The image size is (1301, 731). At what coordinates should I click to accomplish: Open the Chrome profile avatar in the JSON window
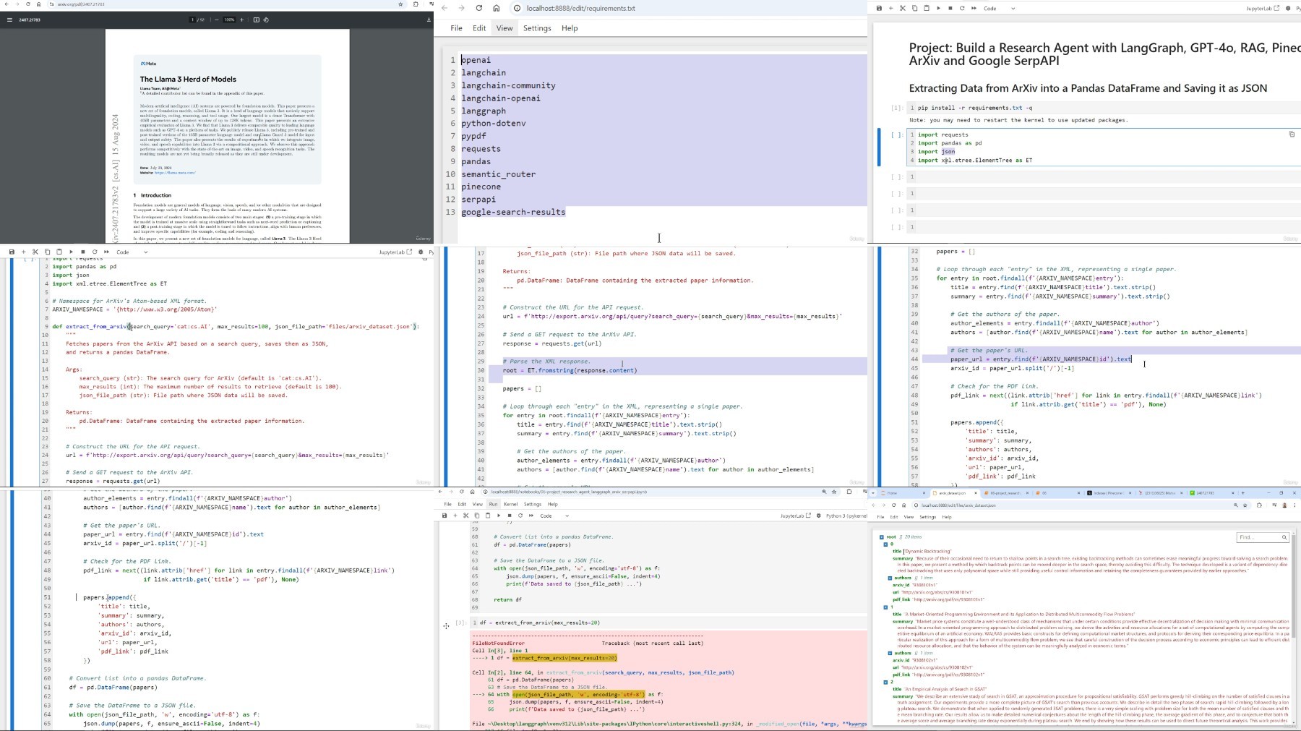(x=1284, y=505)
